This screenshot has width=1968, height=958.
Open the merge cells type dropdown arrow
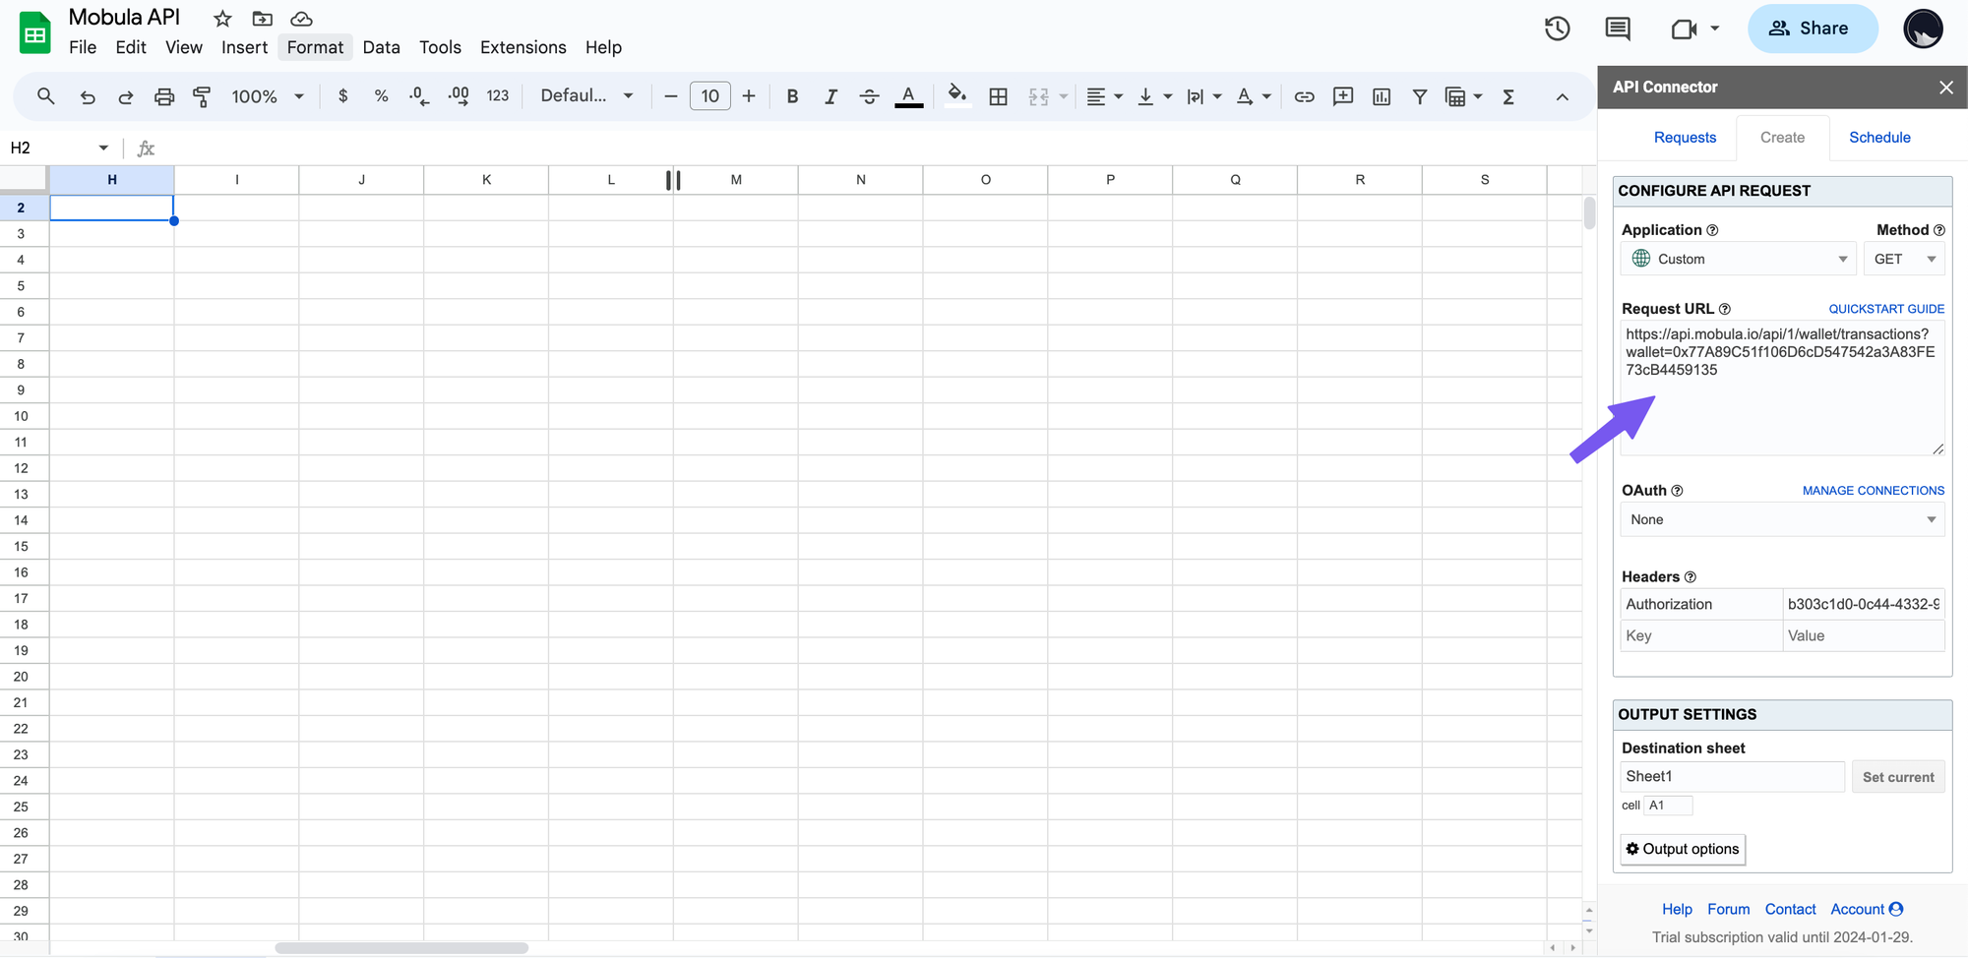click(x=1064, y=96)
